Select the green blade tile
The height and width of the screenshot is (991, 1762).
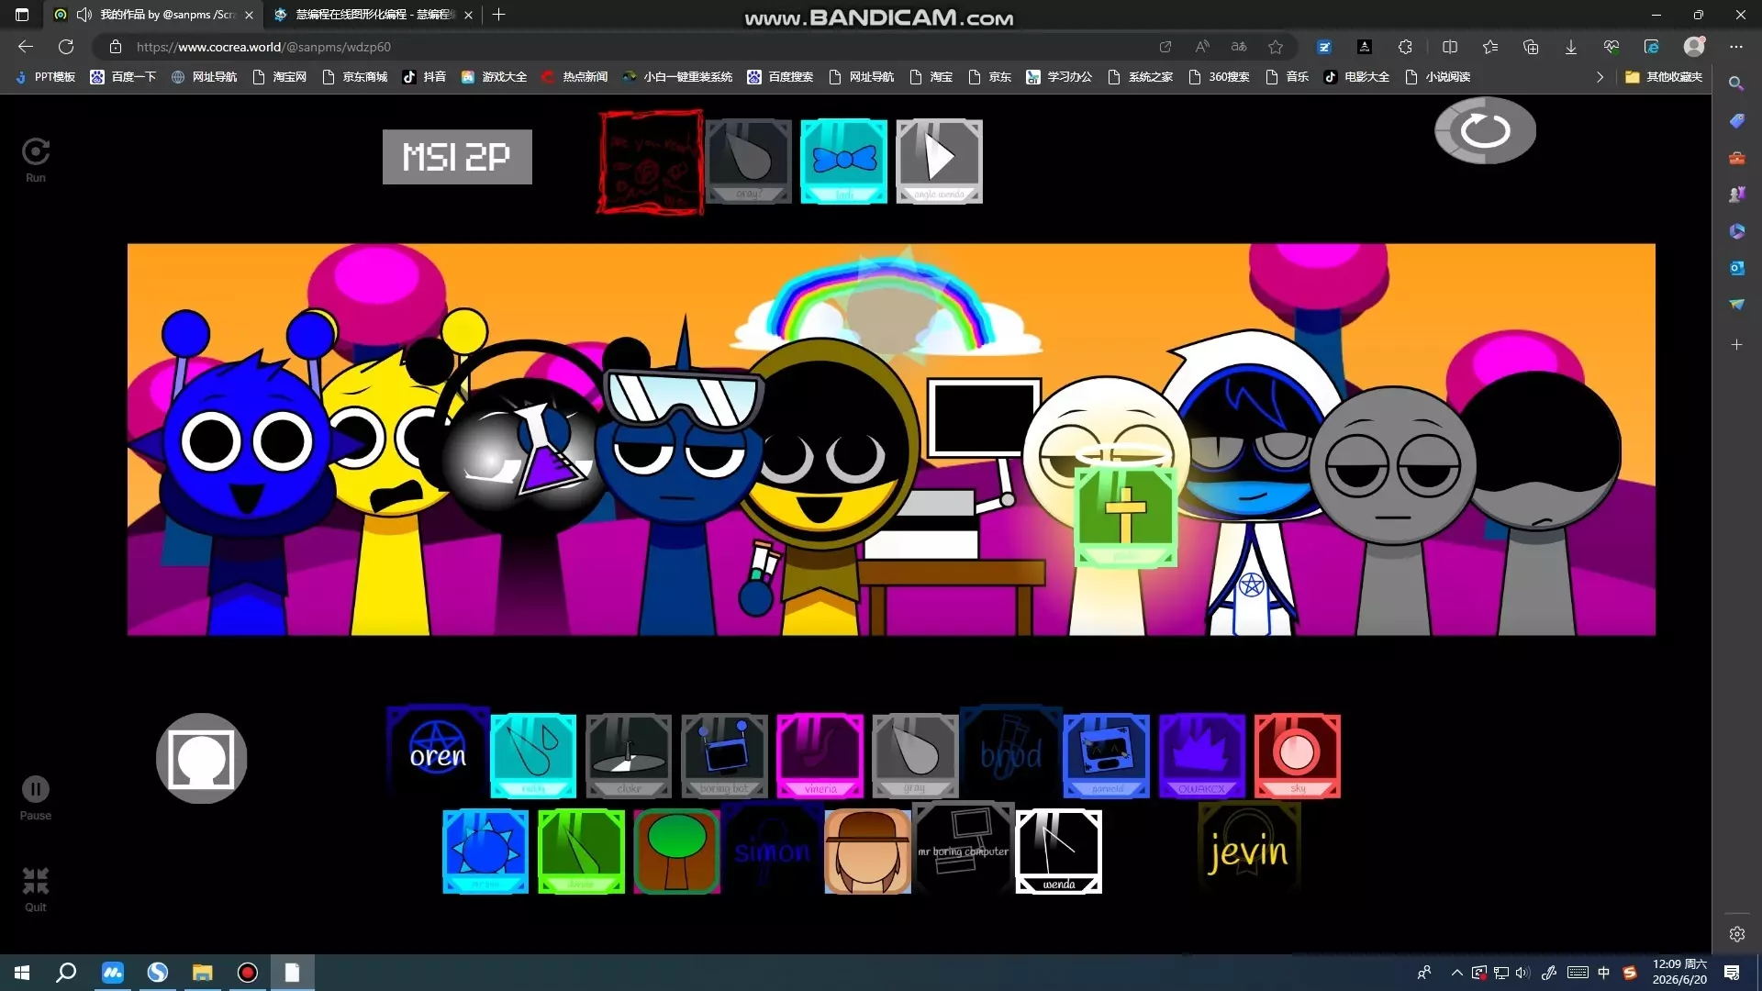[581, 851]
